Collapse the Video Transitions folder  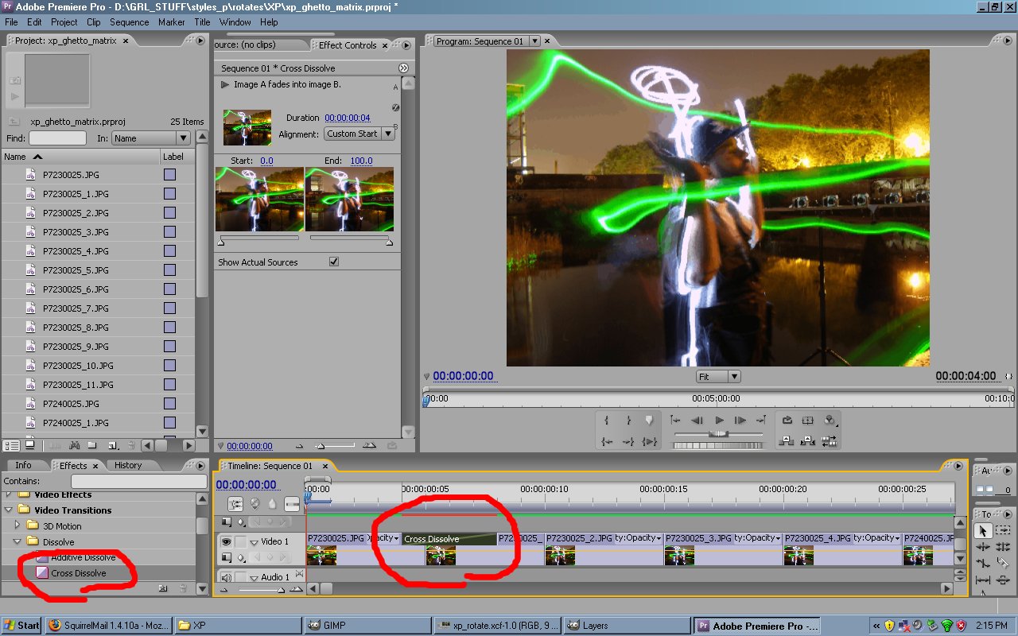coord(9,510)
